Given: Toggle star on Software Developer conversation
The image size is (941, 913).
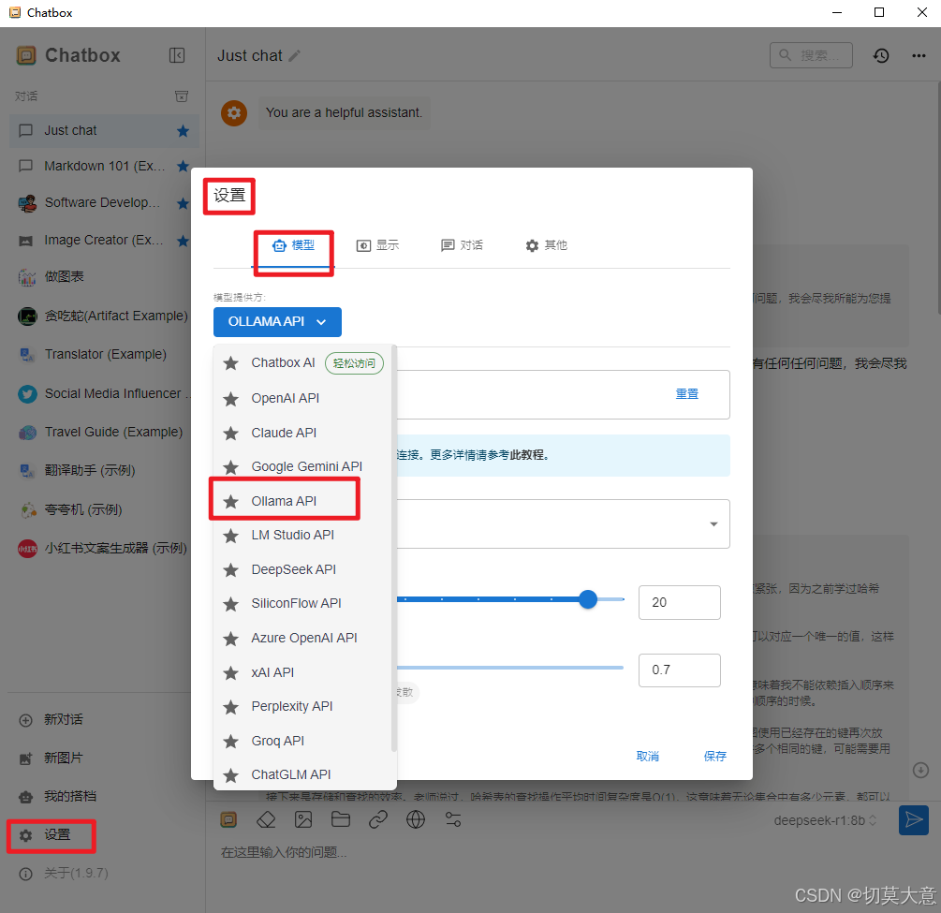Looking at the screenshot, I should 183,203.
